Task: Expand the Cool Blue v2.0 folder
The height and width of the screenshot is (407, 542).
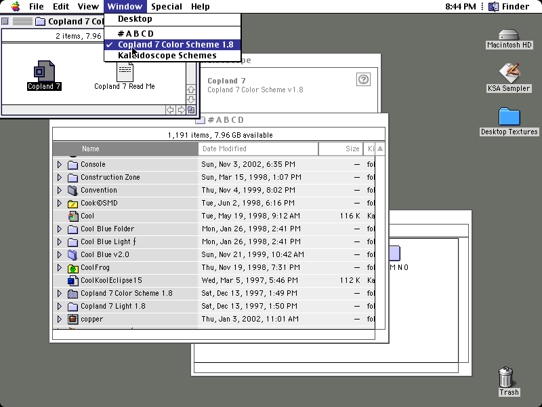Action: tap(60, 255)
